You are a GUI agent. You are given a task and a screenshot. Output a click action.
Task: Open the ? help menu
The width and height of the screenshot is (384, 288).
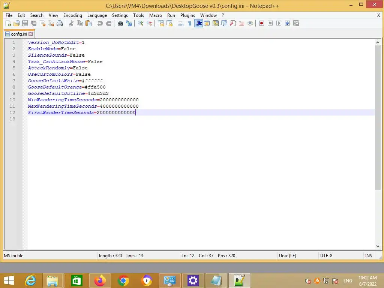tap(223, 15)
